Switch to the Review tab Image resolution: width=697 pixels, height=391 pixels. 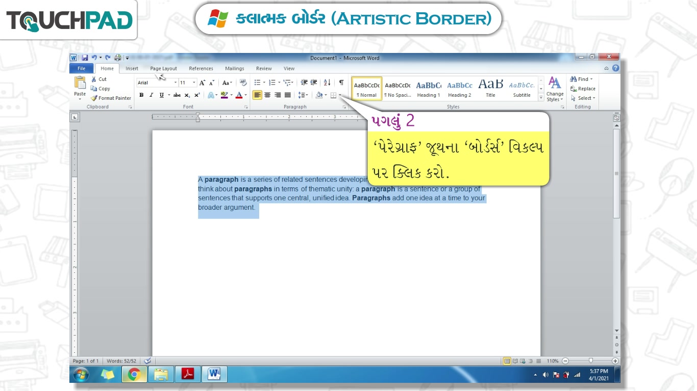click(x=264, y=69)
